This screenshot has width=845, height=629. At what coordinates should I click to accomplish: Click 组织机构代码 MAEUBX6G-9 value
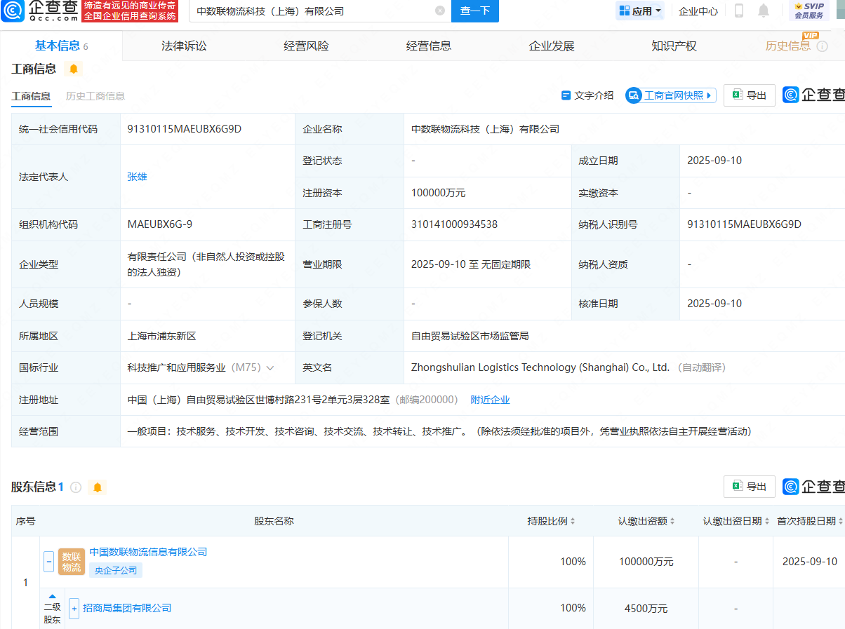(x=160, y=224)
